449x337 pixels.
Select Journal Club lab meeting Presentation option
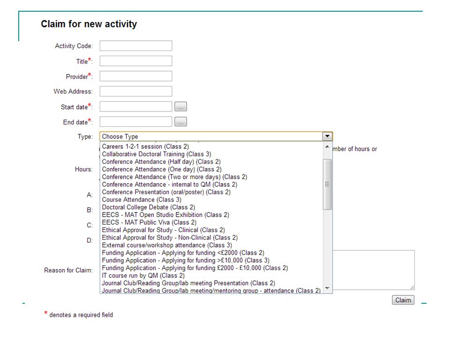tap(211, 283)
